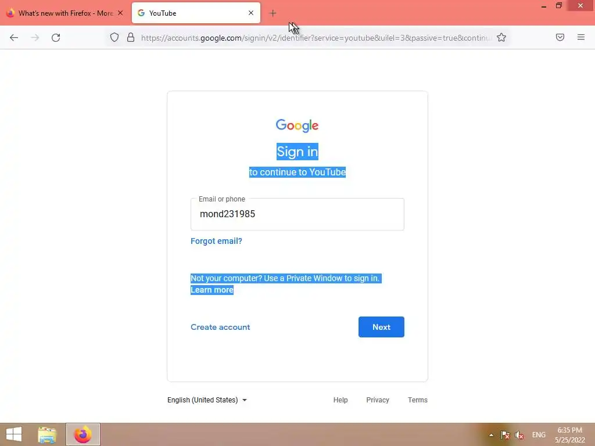Image resolution: width=595 pixels, height=446 pixels.
Task: Open the Firefox application menu
Action: [581, 37]
